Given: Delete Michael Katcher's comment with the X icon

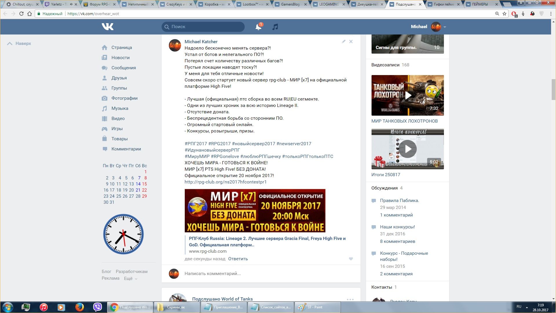Looking at the screenshot, I should pos(351,41).
